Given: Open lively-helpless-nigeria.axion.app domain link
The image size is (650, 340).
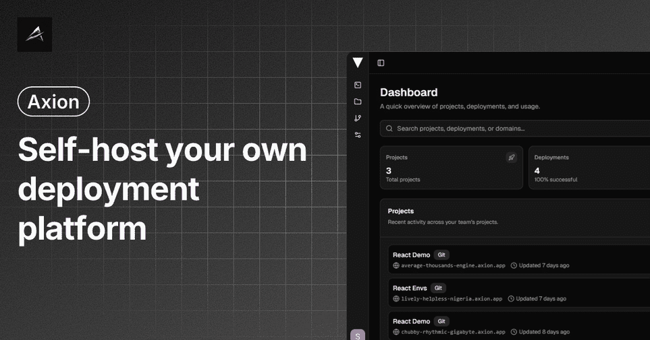Looking at the screenshot, I should pos(452,299).
